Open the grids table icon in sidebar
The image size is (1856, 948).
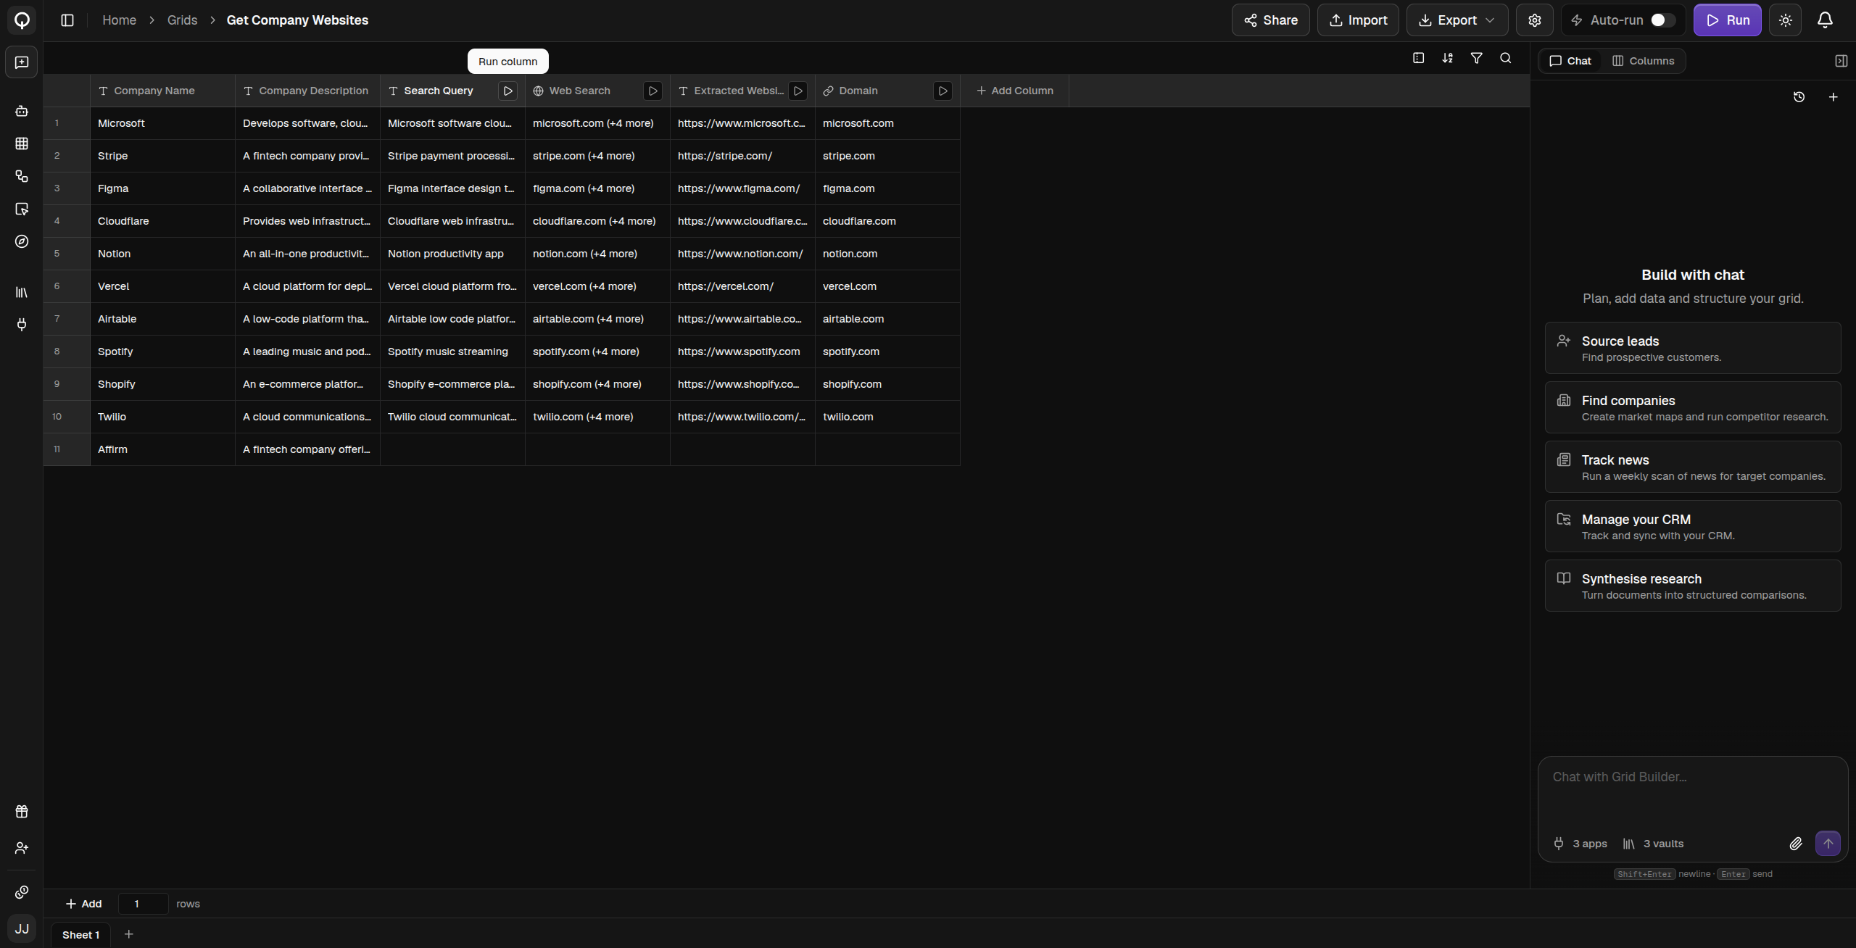click(x=22, y=144)
